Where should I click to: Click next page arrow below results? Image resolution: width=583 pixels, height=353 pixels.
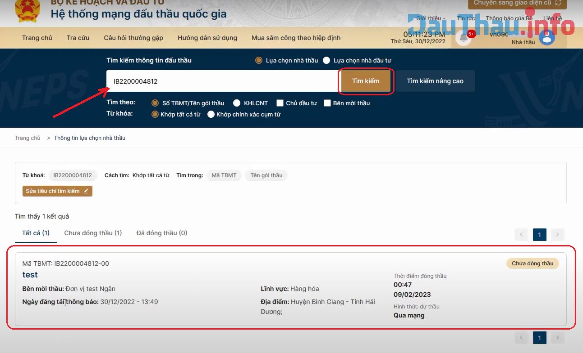pyautogui.click(x=557, y=338)
